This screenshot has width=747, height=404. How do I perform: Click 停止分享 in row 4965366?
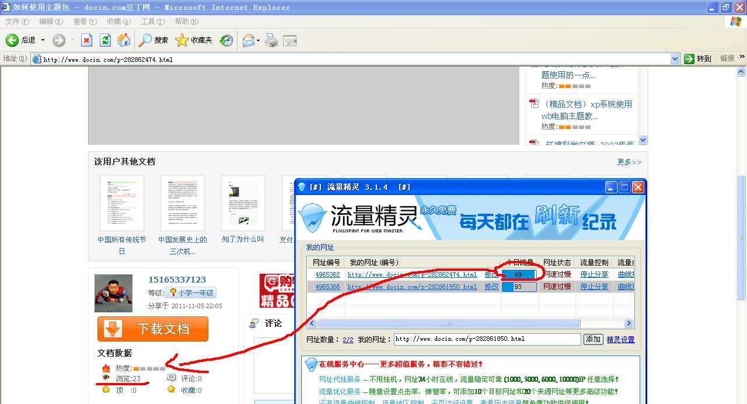594,287
